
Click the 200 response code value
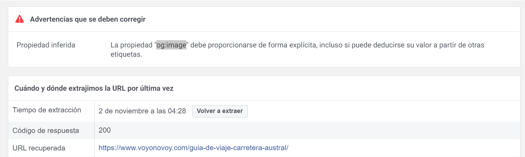[104, 130]
